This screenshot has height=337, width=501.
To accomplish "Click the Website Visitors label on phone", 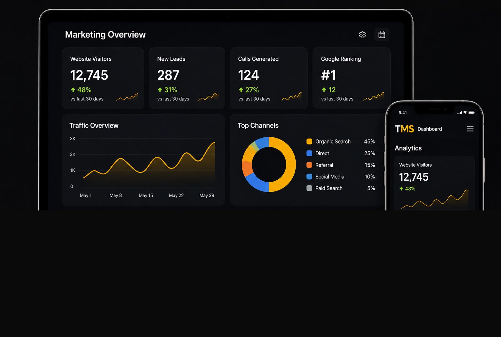I will click(415, 165).
